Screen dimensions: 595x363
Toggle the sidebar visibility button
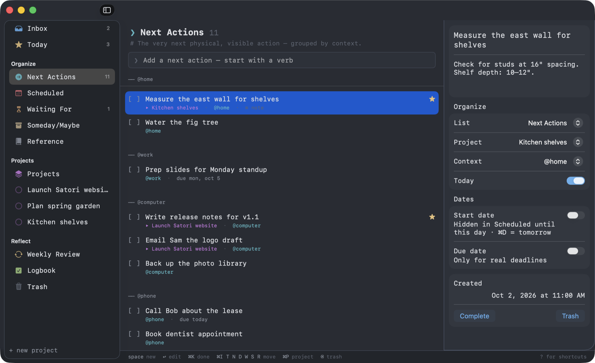[x=107, y=10]
